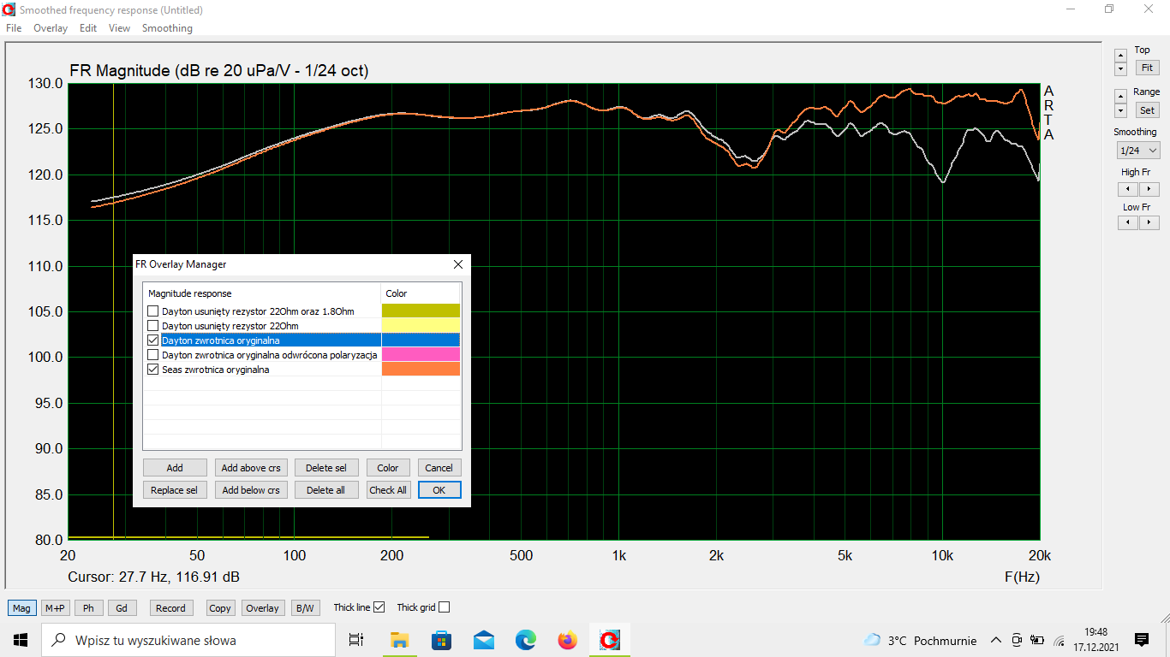Click the light yellow color swatch

click(x=421, y=325)
